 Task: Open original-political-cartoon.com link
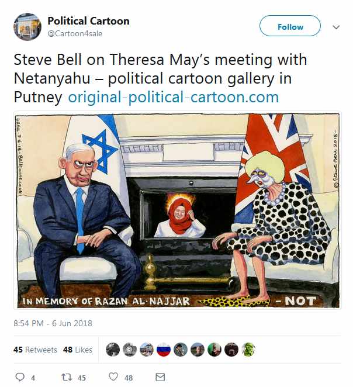click(x=174, y=97)
